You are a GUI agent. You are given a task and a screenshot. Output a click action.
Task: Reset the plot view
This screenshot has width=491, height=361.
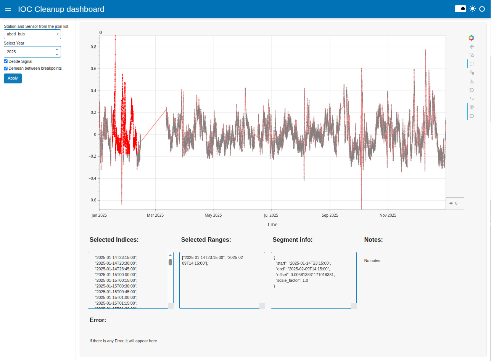[472, 90]
